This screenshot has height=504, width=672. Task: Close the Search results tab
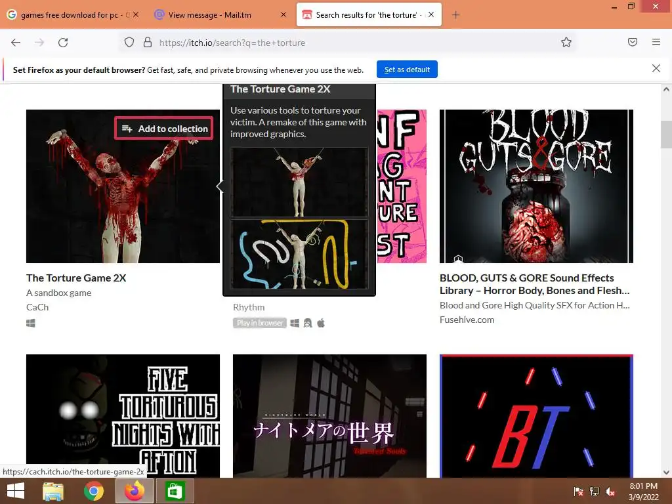pos(431,14)
